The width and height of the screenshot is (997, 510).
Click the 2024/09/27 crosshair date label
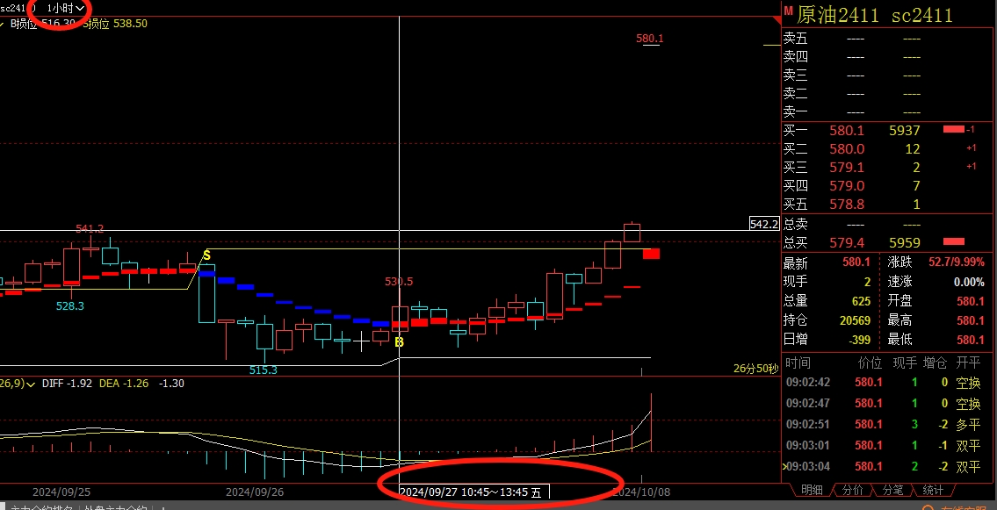pyautogui.click(x=472, y=492)
